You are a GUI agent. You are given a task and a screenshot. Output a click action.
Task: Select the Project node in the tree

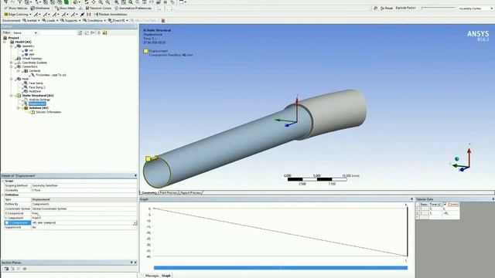(x=13, y=38)
